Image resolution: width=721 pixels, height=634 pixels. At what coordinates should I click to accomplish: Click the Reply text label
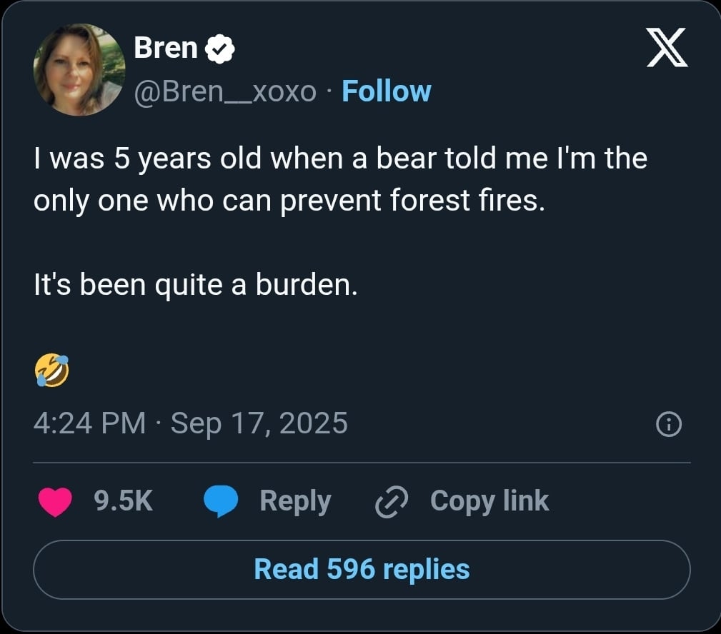click(295, 500)
